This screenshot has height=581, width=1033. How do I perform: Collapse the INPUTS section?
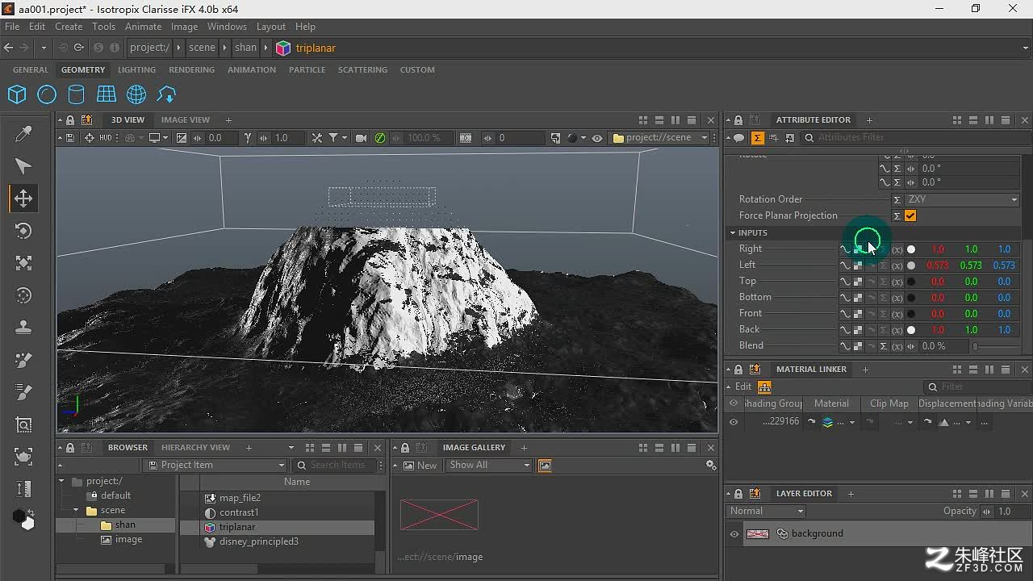click(x=733, y=232)
